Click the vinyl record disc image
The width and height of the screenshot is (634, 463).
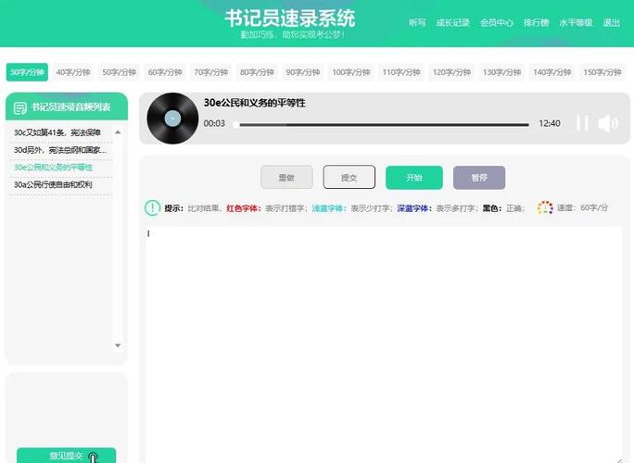pyautogui.click(x=172, y=119)
